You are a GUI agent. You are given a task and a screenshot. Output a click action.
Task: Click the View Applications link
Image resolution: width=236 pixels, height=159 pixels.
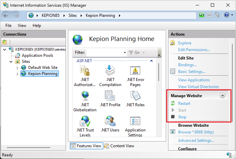point(194,80)
